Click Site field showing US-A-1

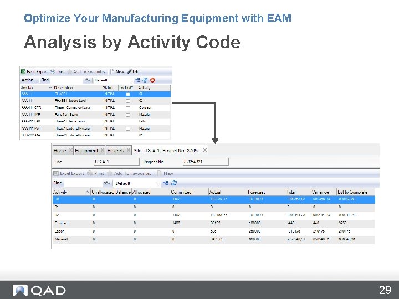tap(116, 162)
